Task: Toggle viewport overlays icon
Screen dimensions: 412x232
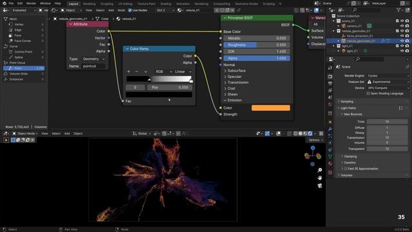Action: (x=279, y=133)
